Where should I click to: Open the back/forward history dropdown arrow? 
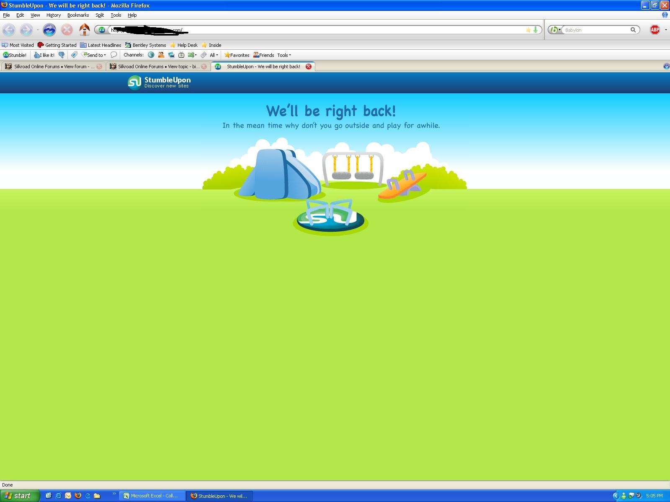(38, 30)
